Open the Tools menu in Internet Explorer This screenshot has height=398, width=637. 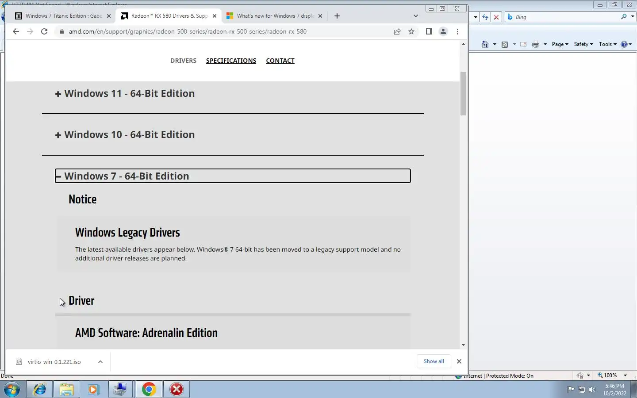point(607,44)
